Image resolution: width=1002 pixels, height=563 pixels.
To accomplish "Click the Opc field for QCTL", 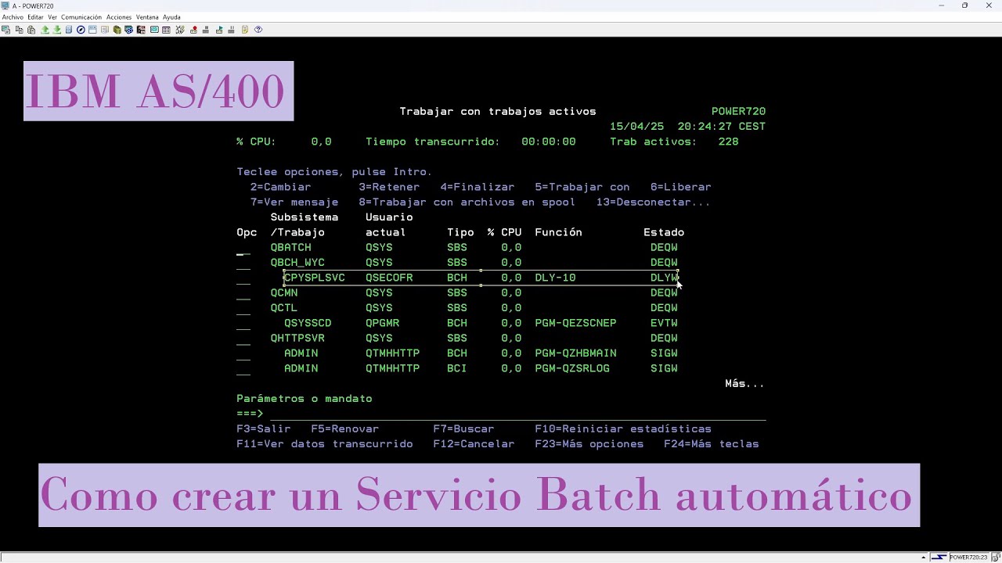I will coord(243,308).
